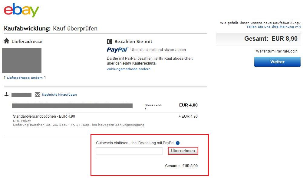
Task: Open the Lieferadresse ändern link
Action: click(25, 78)
